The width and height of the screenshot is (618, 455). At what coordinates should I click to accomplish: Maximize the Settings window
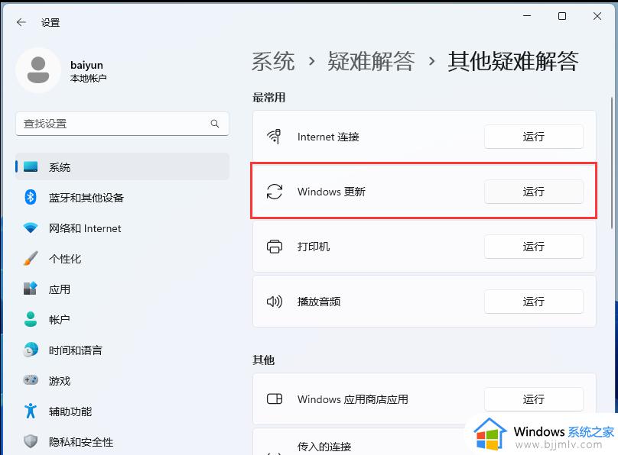pyautogui.click(x=562, y=16)
